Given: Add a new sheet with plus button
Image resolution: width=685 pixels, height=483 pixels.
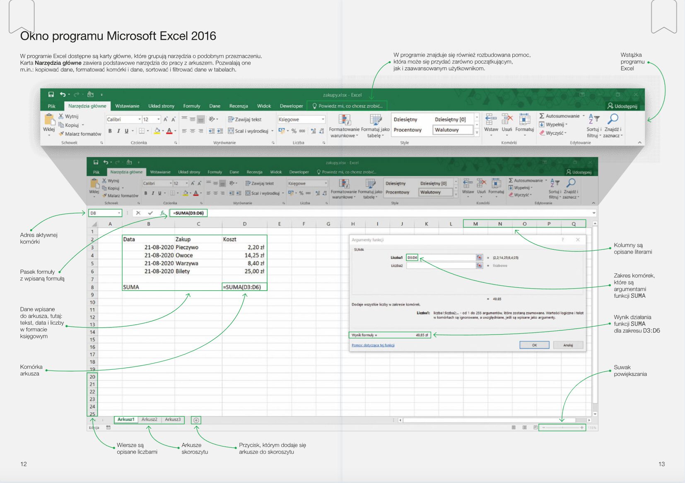Looking at the screenshot, I should pos(196,420).
